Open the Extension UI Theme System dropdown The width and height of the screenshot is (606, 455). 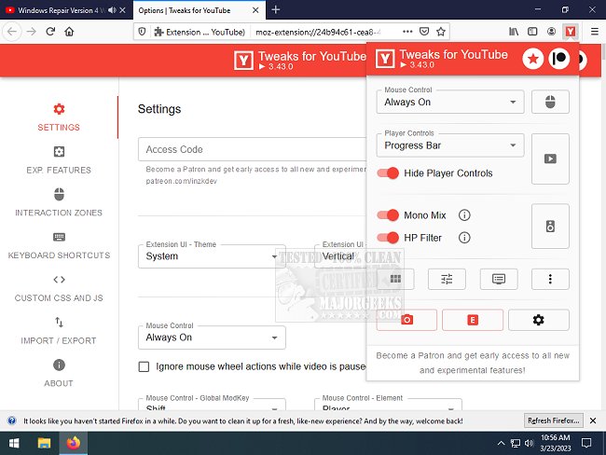pos(212,256)
